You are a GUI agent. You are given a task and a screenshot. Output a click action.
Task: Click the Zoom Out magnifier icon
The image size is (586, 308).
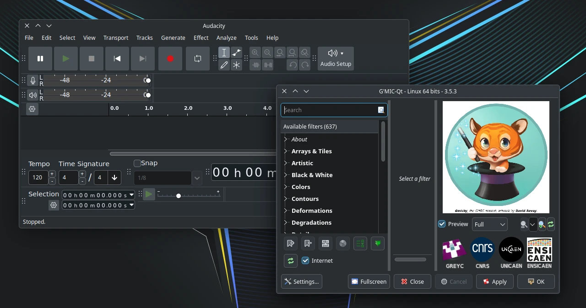[x=268, y=53]
